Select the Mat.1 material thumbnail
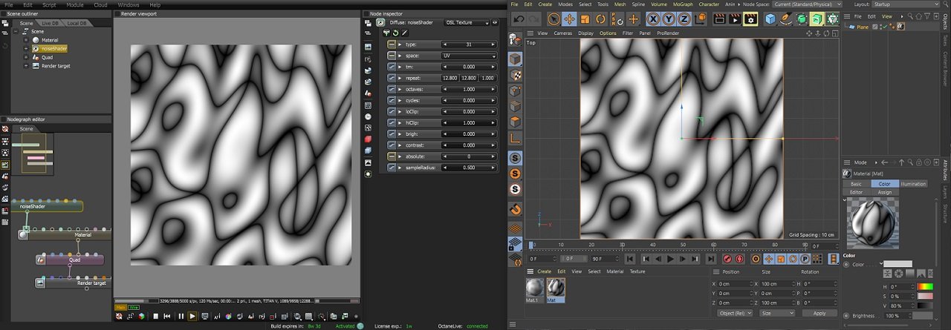951x330 pixels. (533, 288)
